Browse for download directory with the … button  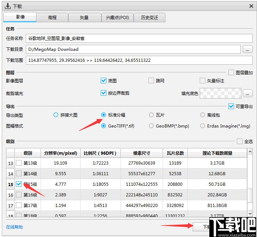tap(247, 49)
